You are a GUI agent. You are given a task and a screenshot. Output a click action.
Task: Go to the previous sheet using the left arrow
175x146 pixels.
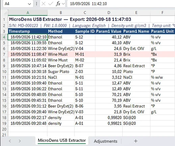[x=10, y=141]
